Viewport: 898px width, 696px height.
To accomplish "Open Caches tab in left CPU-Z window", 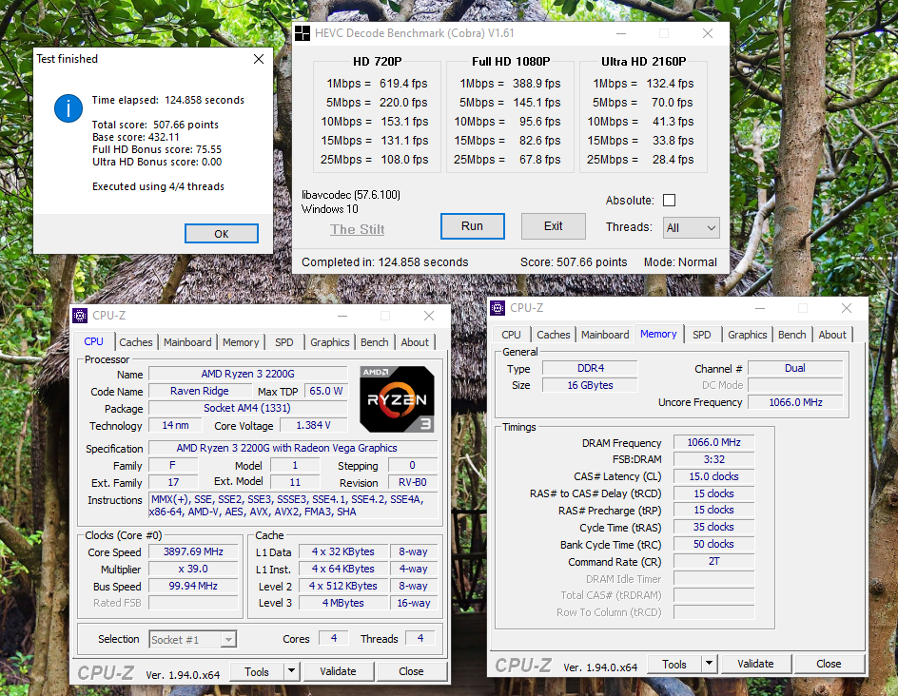I will coord(136,342).
